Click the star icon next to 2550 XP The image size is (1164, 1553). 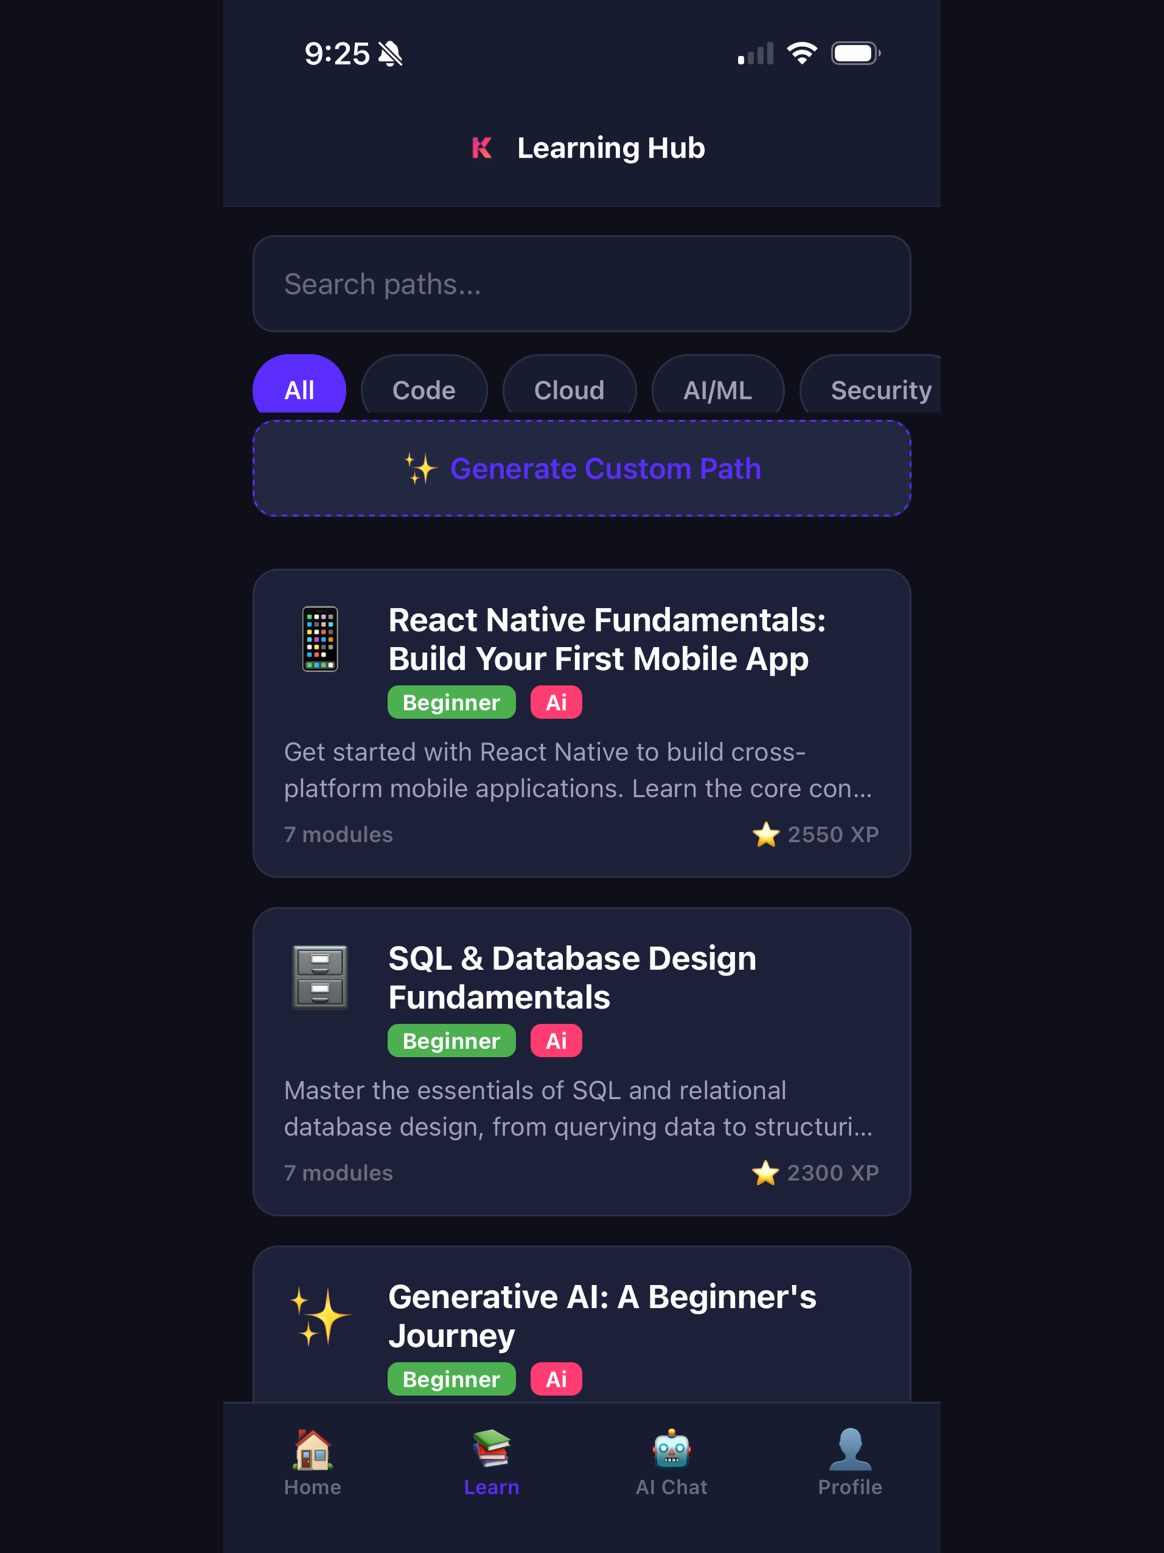766,834
